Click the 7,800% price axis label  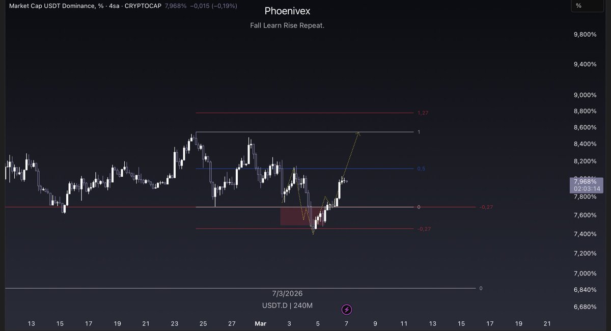pos(585,197)
